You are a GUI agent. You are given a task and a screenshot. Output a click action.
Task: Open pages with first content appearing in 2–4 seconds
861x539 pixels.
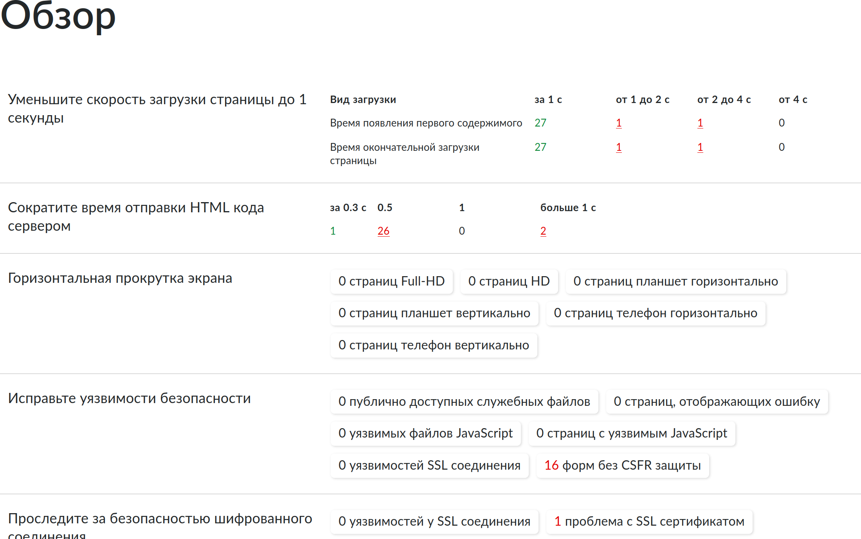699,123
